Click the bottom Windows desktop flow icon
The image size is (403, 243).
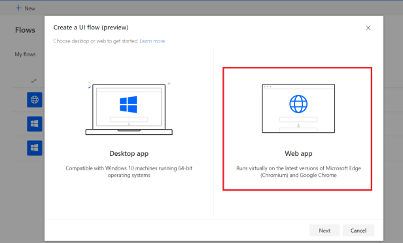point(35,148)
